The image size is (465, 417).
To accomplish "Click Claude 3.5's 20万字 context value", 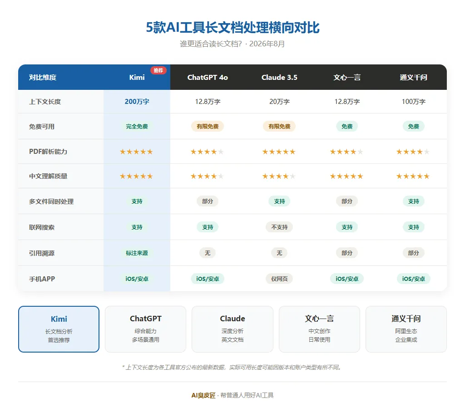I will pos(279,102).
